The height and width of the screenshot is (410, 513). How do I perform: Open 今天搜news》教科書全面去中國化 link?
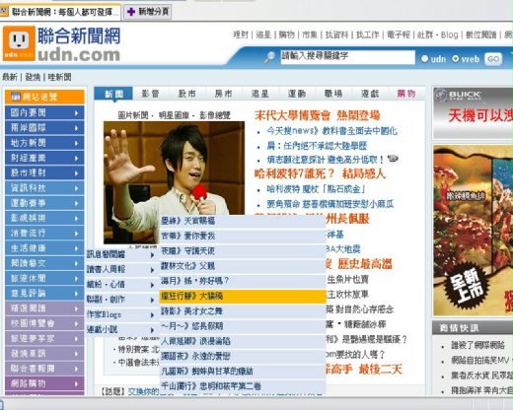(331, 131)
